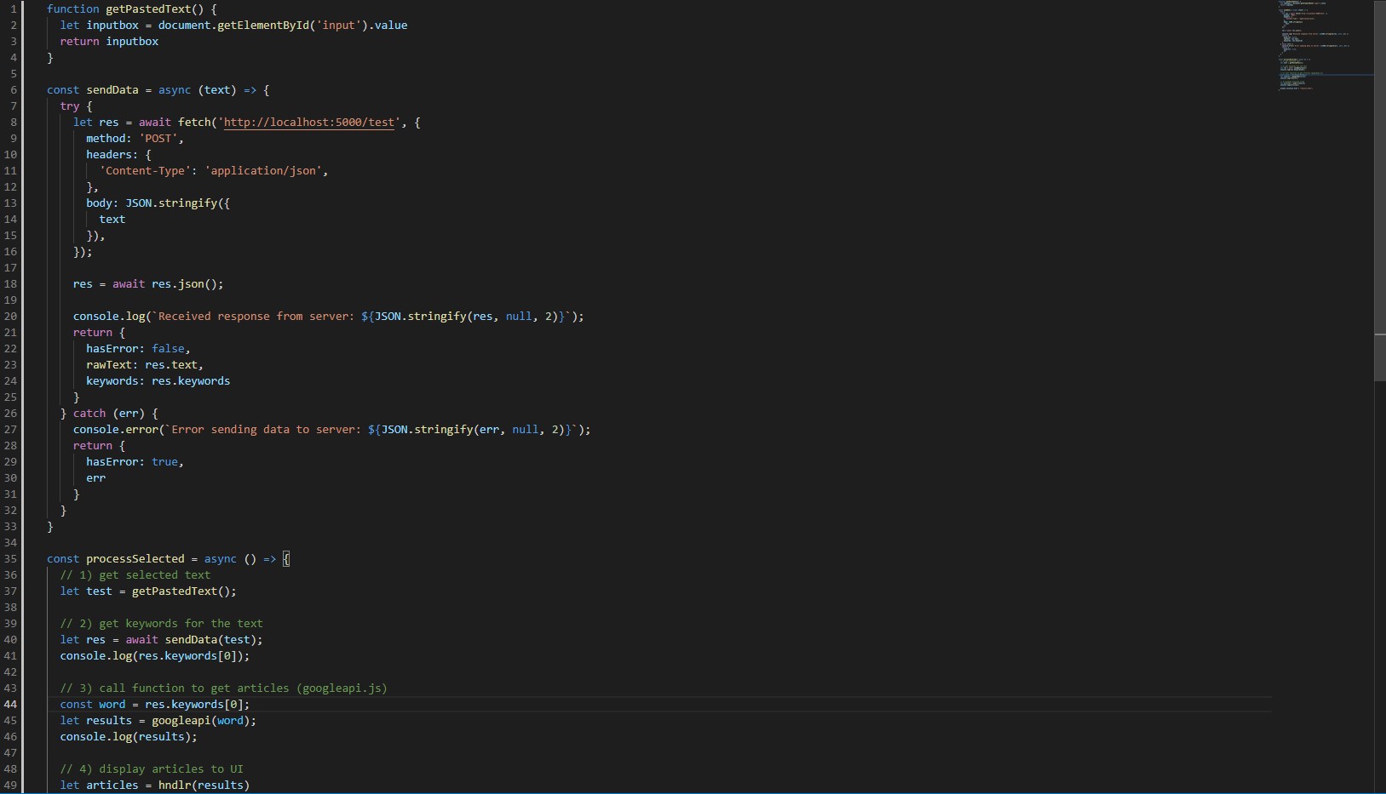Click the '// 1) get selected text' comment

tap(135, 575)
